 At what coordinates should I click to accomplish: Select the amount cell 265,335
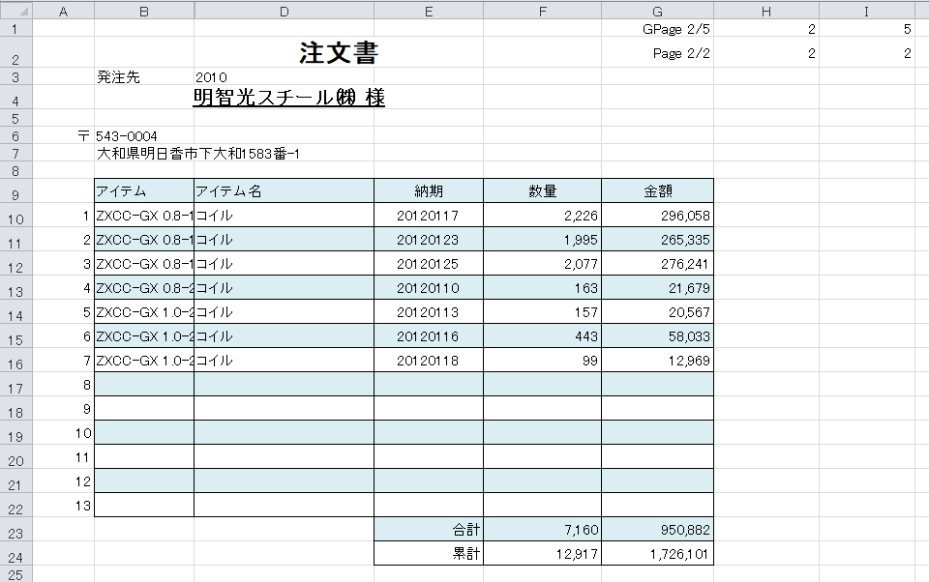[657, 239]
